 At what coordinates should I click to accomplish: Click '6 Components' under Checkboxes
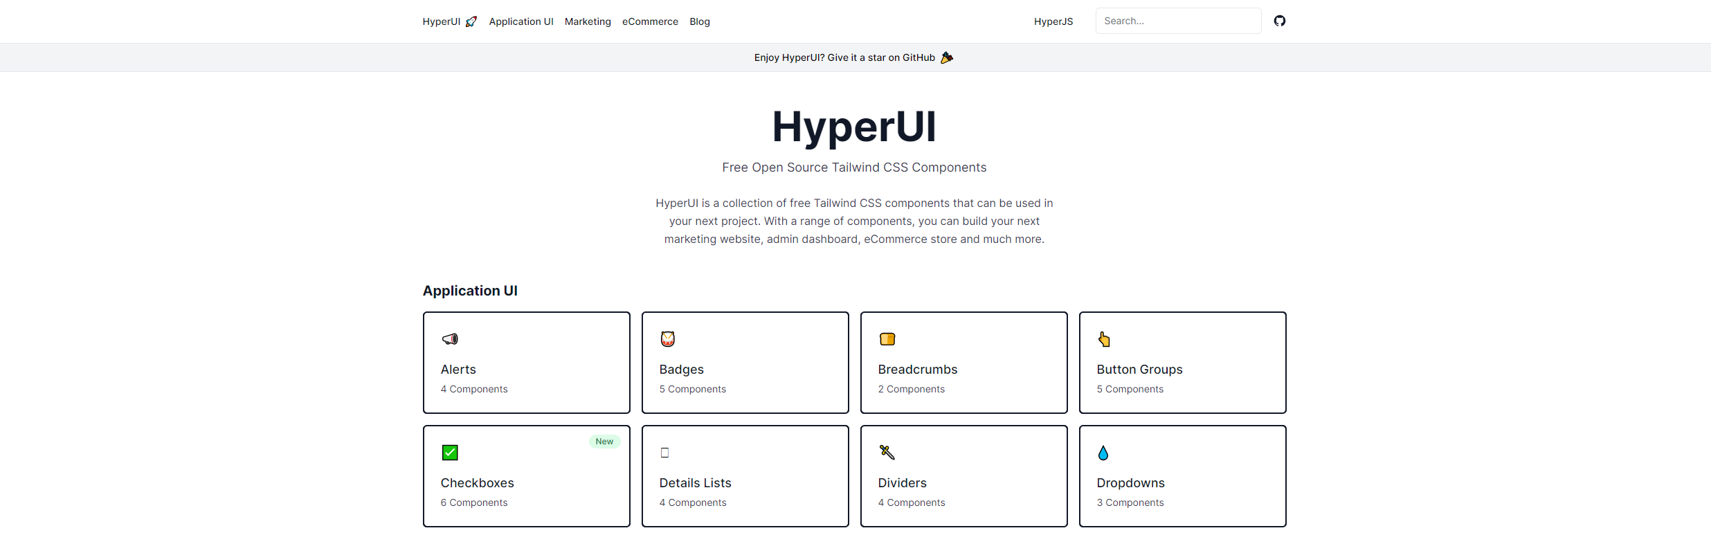pos(474,502)
